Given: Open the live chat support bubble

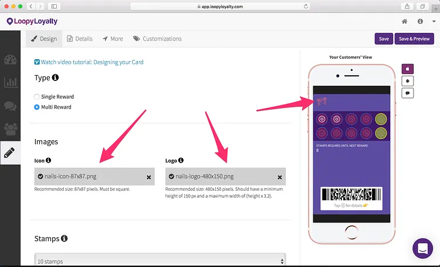Looking at the screenshot, I should pyautogui.click(x=422, y=248).
